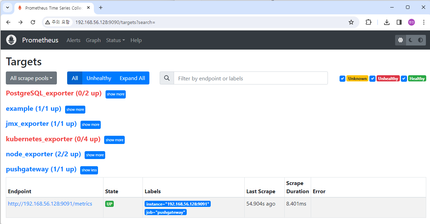The height and width of the screenshot is (224, 430).
Task: Open pushgateway (1/1 up) heading link
Action: [41, 169]
